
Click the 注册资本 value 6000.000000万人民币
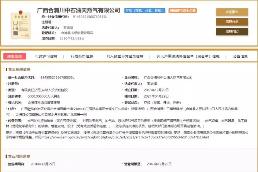coord(44,96)
